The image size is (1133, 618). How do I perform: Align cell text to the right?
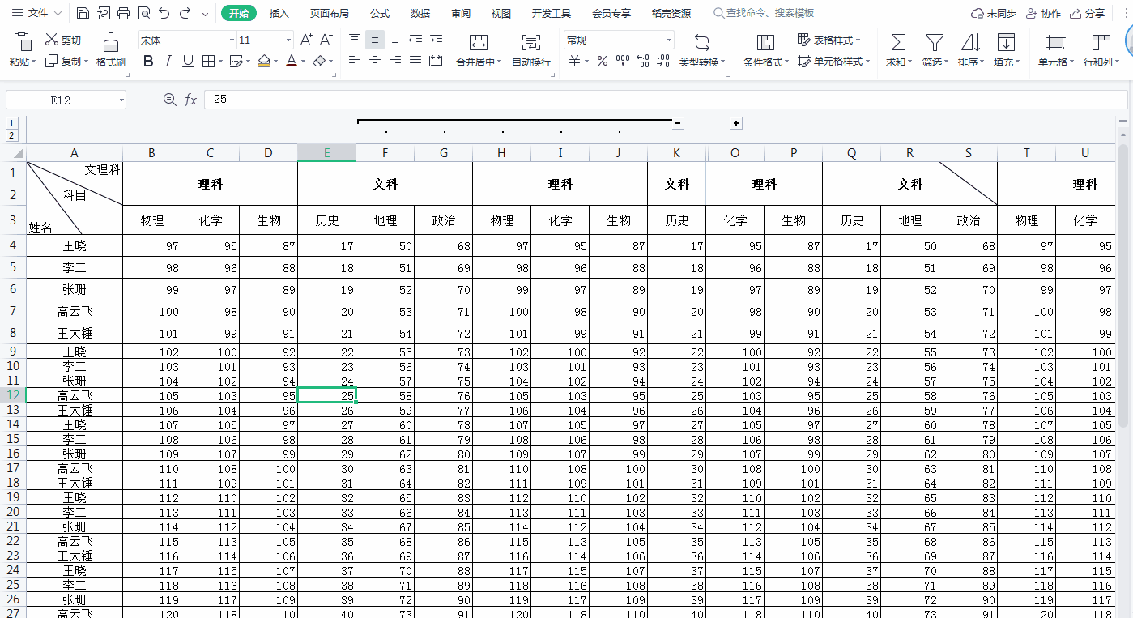click(x=395, y=61)
